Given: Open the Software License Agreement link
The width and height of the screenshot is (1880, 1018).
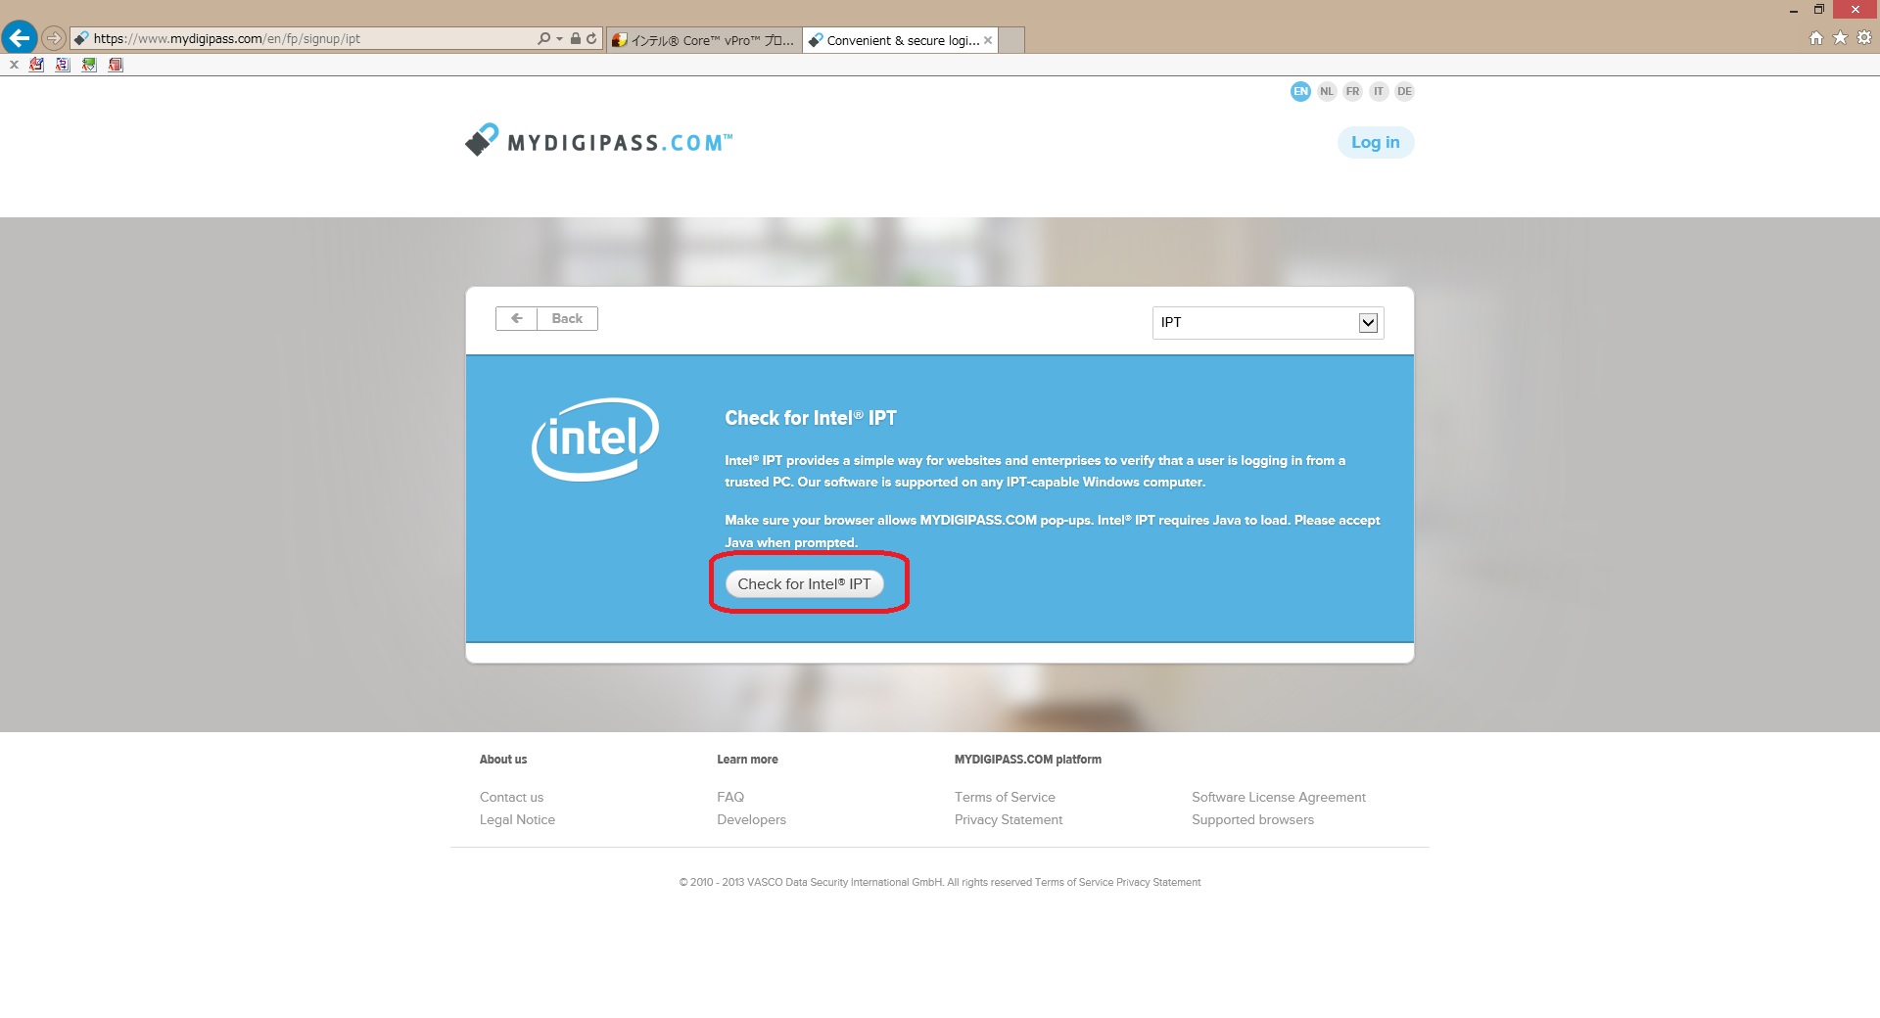Looking at the screenshot, I should click(1279, 797).
